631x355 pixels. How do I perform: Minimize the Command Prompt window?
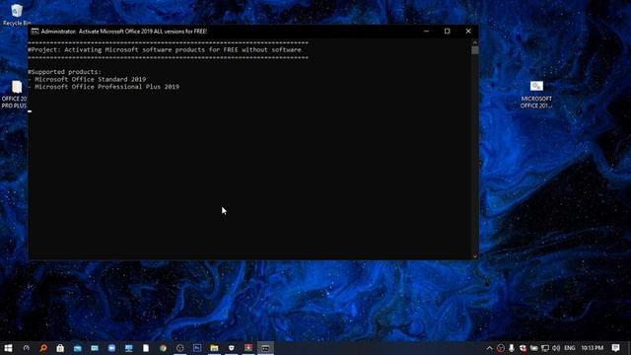427,31
